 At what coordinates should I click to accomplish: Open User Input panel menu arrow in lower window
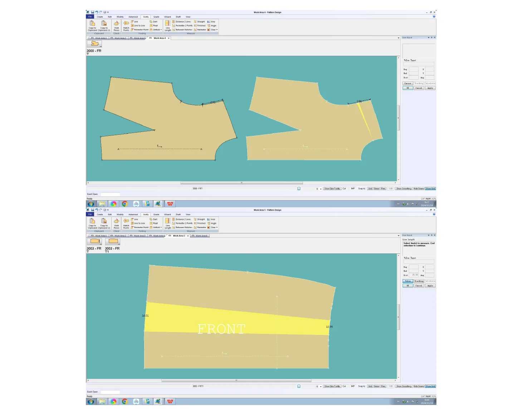[429, 235]
